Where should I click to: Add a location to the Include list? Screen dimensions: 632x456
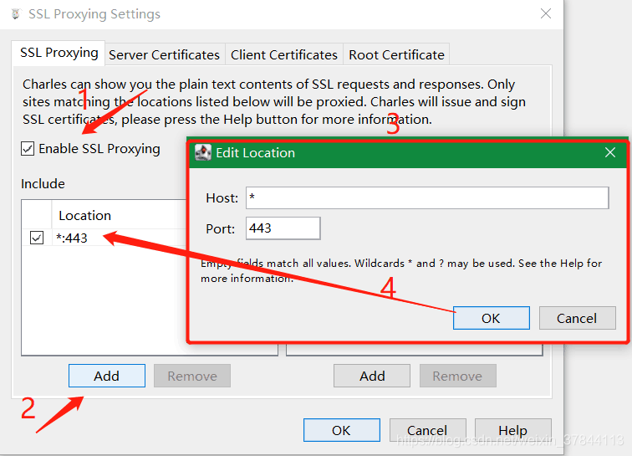click(x=107, y=376)
